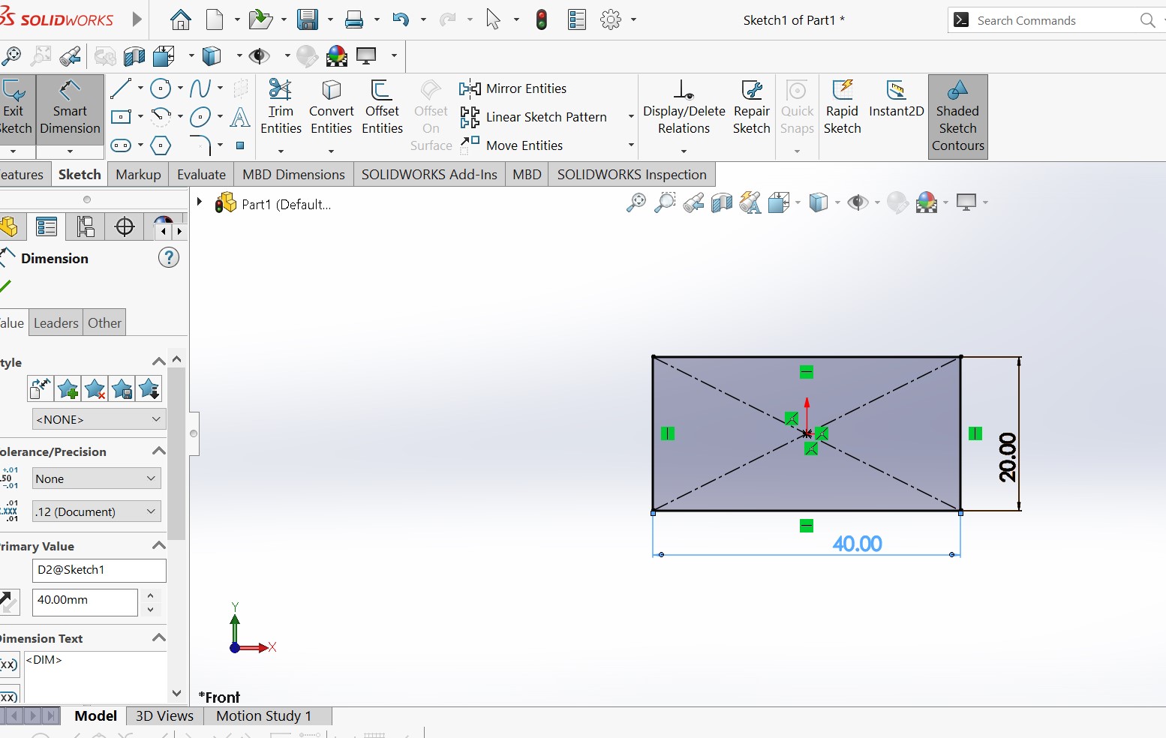Open the Other tab in Dimension panel
The width and height of the screenshot is (1166, 738).
pos(104,322)
